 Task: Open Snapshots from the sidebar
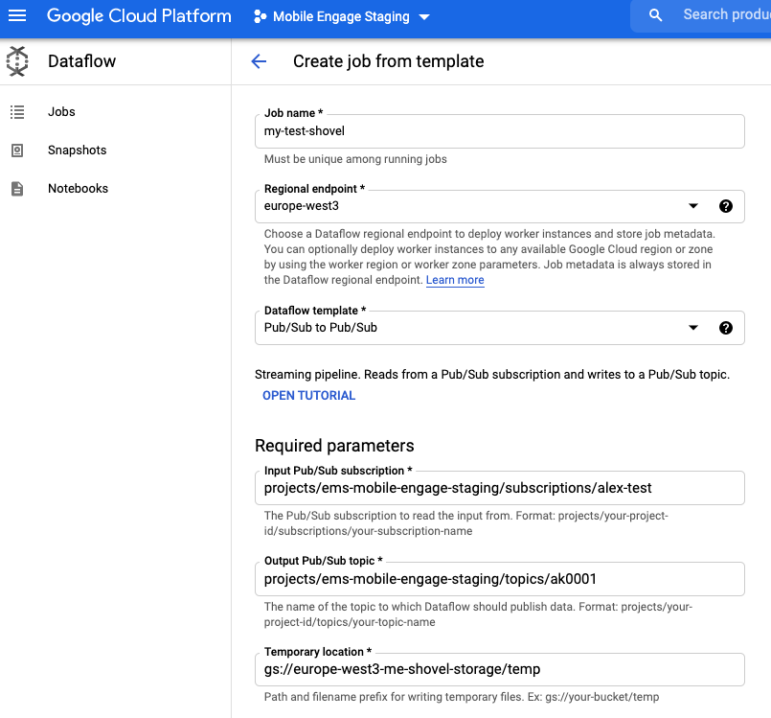tap(77, 151)
